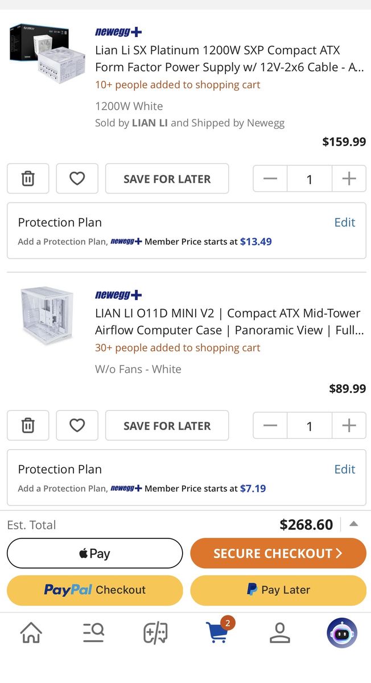Delete the Lian Li power supply from cart
Viewport: 371px width, 683px height.
(x=28, y=179)
